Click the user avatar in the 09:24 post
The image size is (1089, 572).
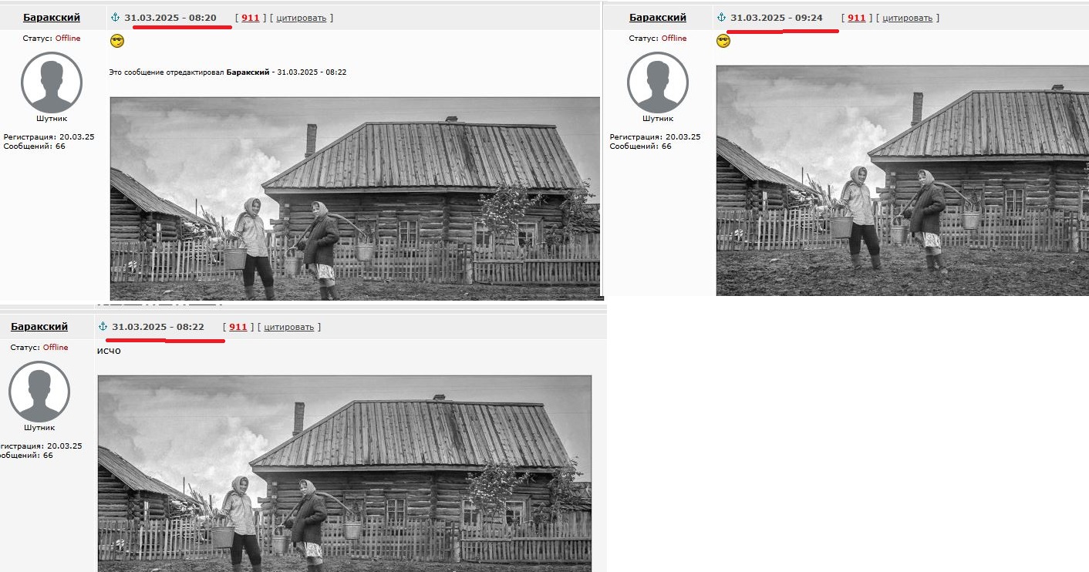(x=658, y=82)
